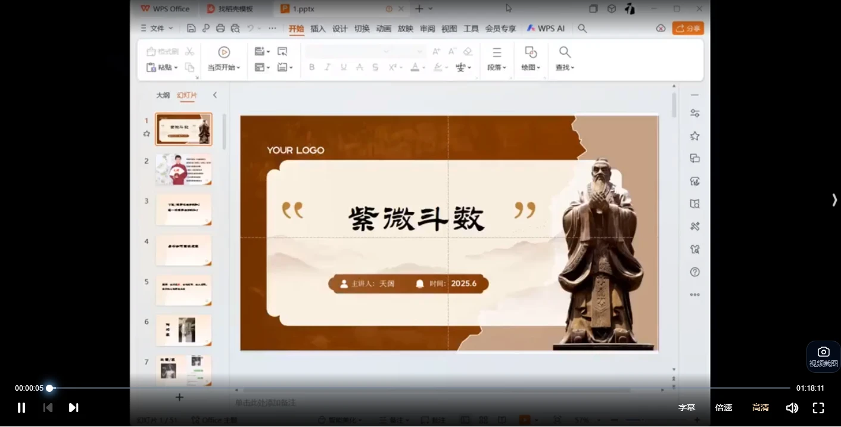The image size is (841, 427).
Task: Click the orange 分享 share button
Action: (688, 28)
